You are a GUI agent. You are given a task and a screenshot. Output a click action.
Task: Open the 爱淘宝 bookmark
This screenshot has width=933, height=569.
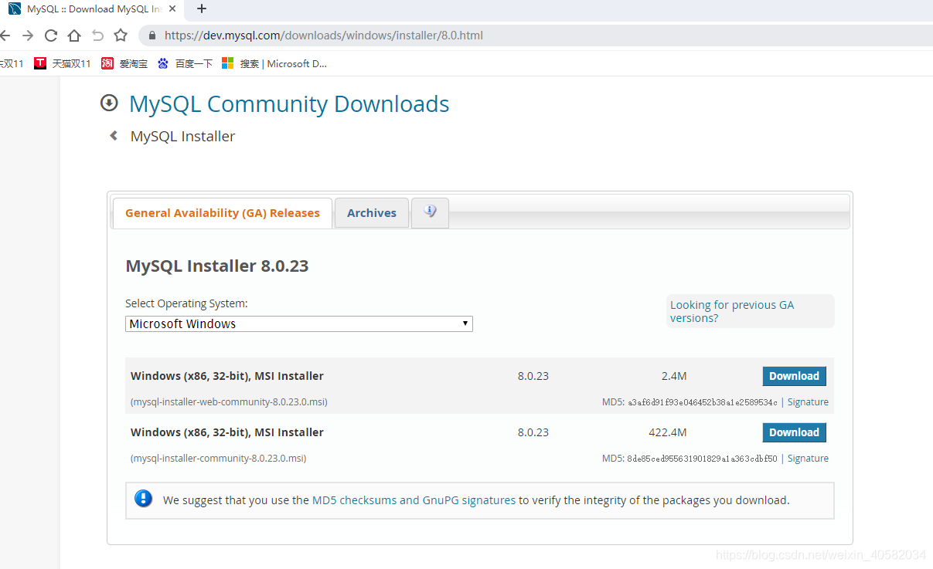tap(124, 64)
